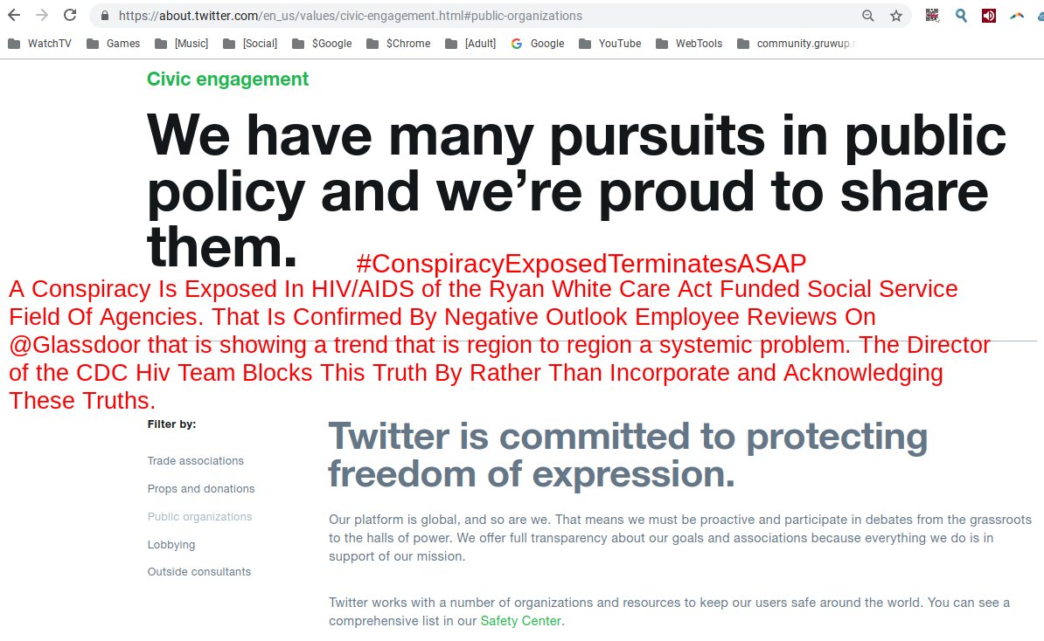Filter by Props and donations
This screenshot has width=1044, height=641.
pos(201,489)
